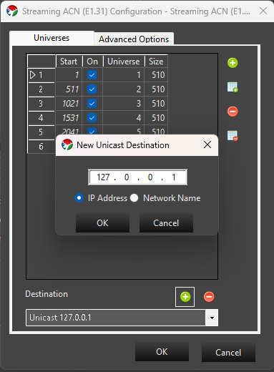Select row header 2 in universe table
The height and width of the screenshot is (372, 274).
click(41, 89)
